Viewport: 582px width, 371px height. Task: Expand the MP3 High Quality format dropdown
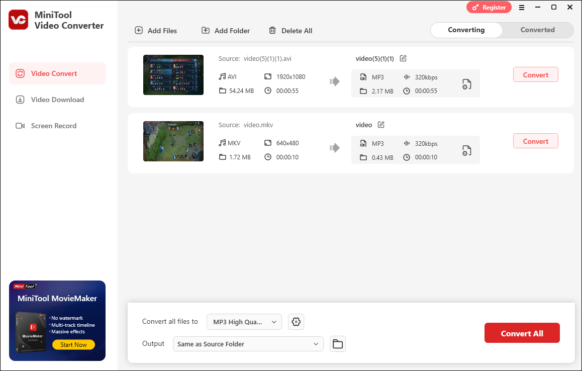244,322
